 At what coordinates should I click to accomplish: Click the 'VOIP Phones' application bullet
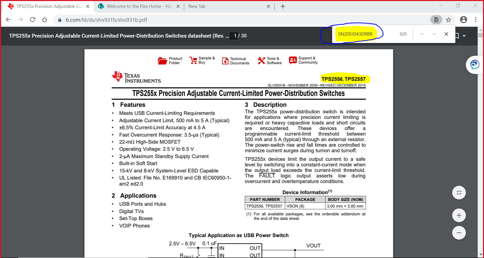tap(135, 226)
